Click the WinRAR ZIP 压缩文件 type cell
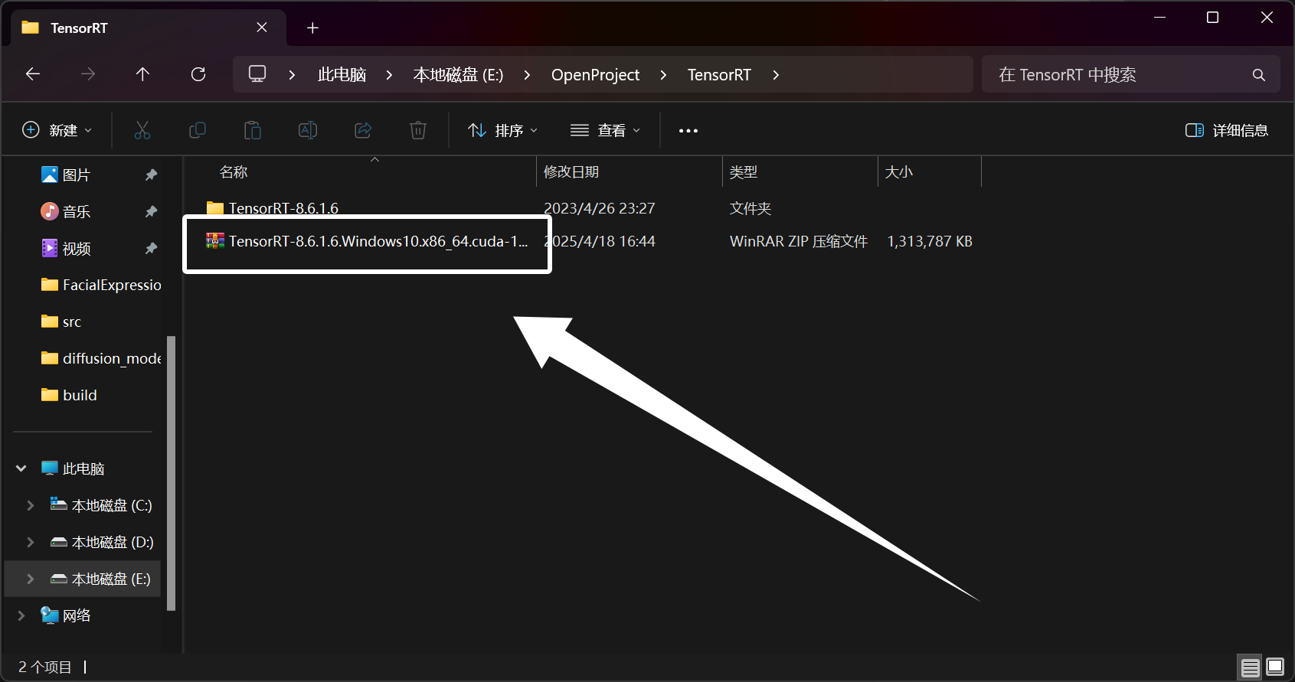 799,242
